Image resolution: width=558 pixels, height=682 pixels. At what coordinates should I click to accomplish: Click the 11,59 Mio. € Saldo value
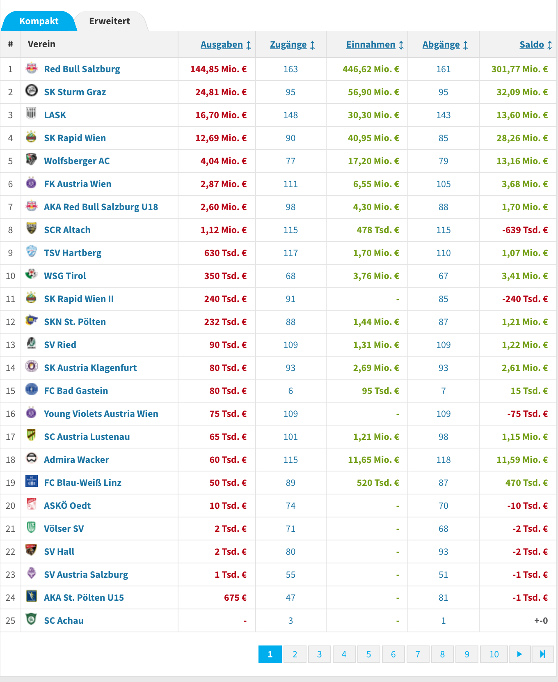tap(522, 460)
